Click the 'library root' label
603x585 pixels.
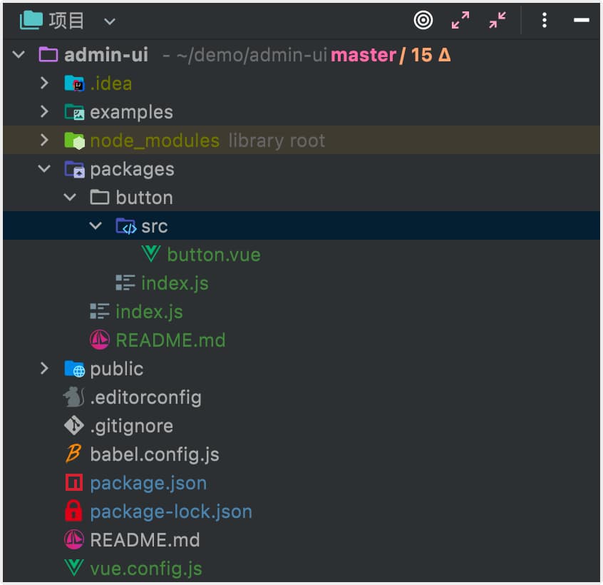tap(277, 141)
